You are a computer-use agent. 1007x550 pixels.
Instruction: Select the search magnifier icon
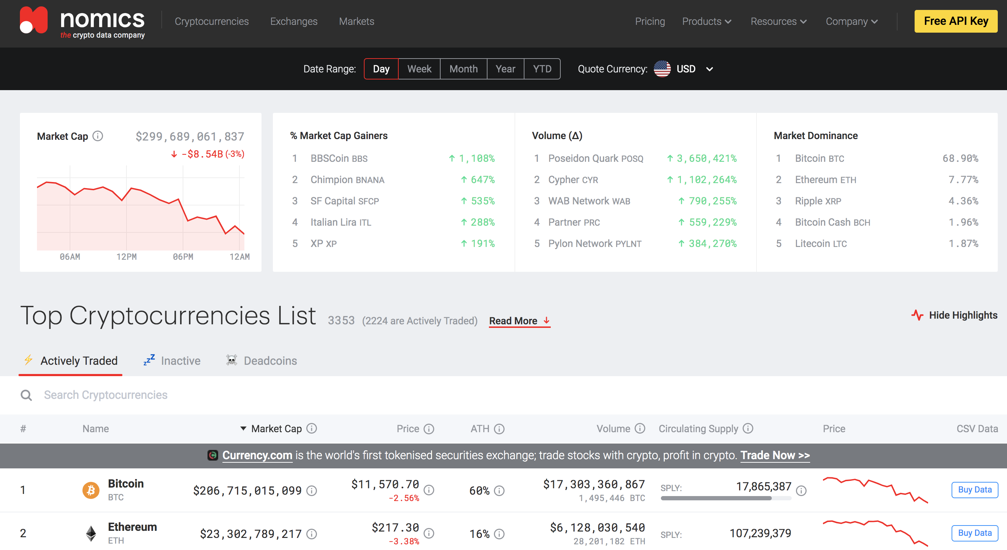pyautogui.click(x=26, y=395)
